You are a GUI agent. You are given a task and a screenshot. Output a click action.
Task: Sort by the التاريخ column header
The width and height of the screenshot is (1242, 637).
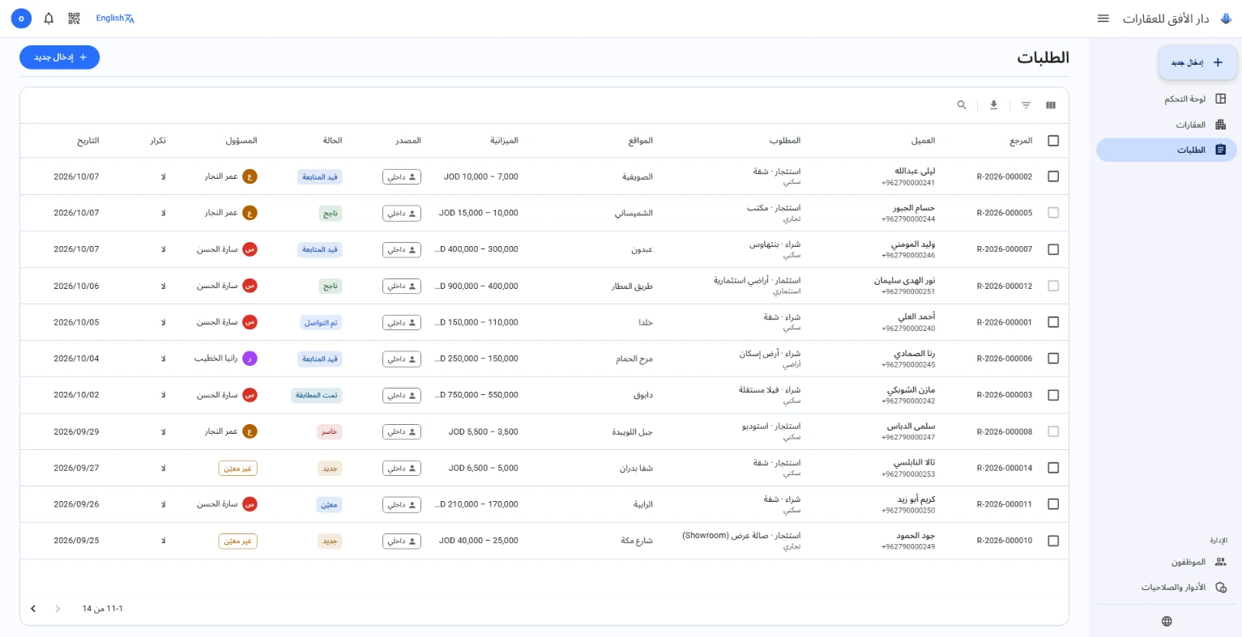coord(87,141)
